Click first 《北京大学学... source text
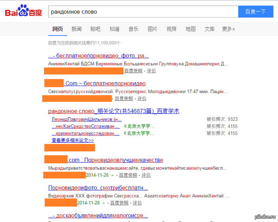The height and width of the screenshot is (222, 278). tap(139, 126)
